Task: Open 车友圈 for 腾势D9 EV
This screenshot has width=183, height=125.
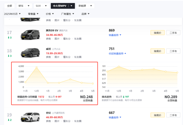Action: (78, 39)
